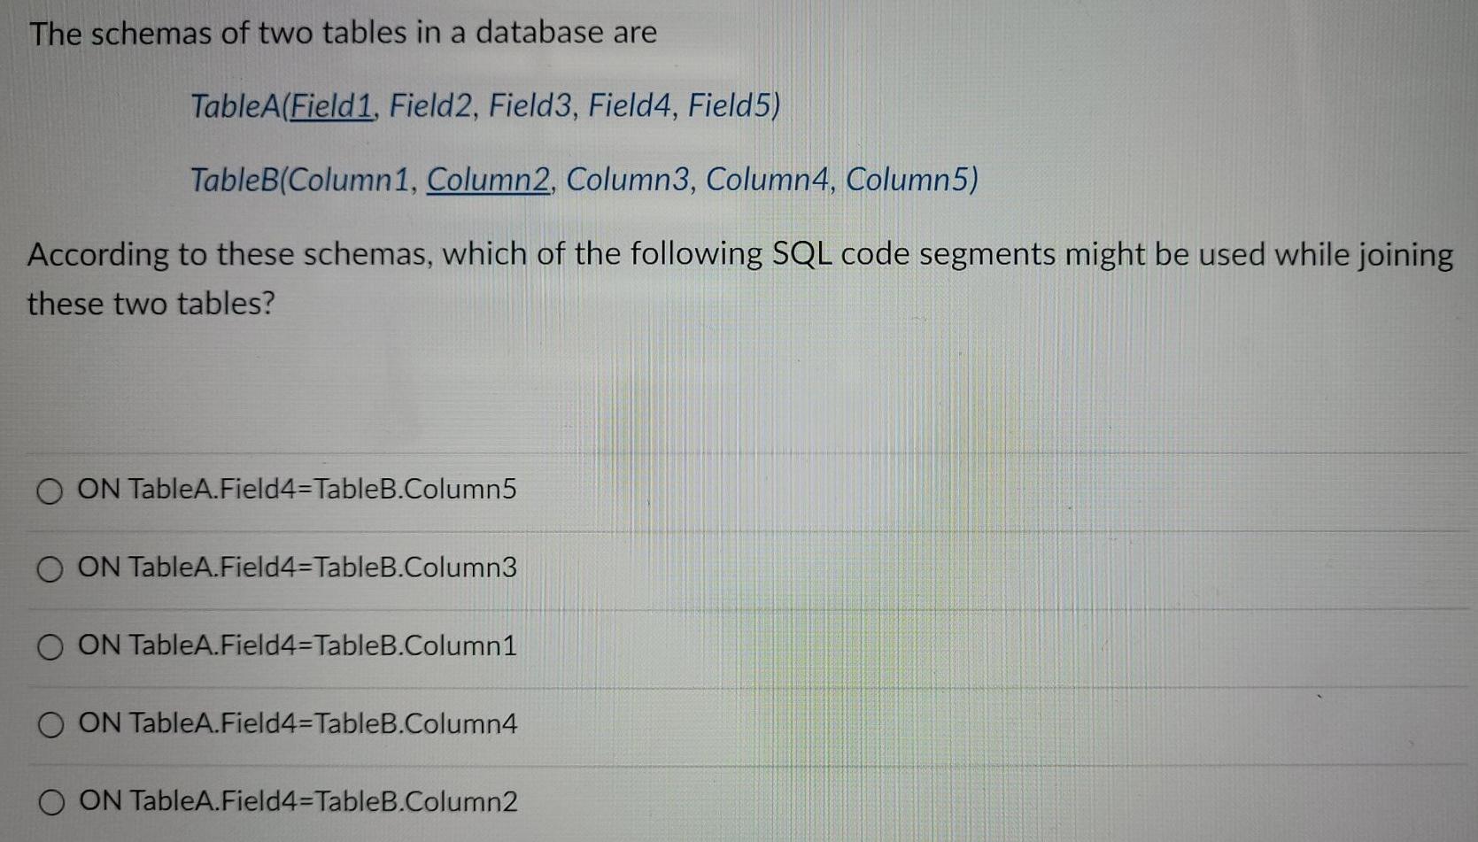Click the text TableB.Column1 in third option
The width and height of the screenshot is (1478, 842).
click(x=418, y=646)
